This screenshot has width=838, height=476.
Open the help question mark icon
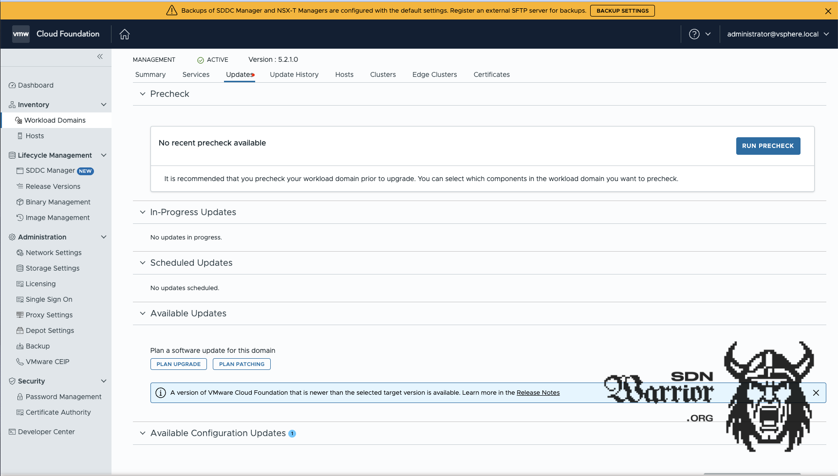(694, 34)
